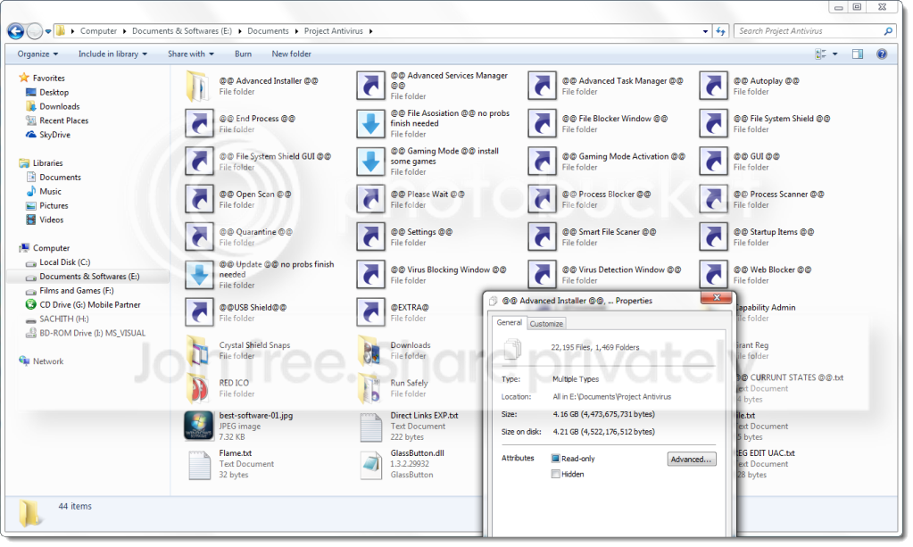
Task: Select the Open Scan shortcut icon
Action: (x=199, y=199)
